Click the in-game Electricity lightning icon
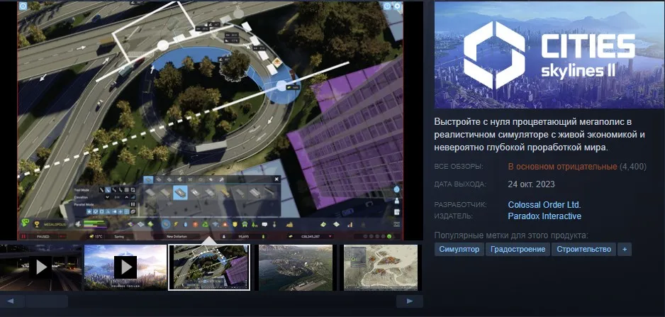 pos(176,224)
